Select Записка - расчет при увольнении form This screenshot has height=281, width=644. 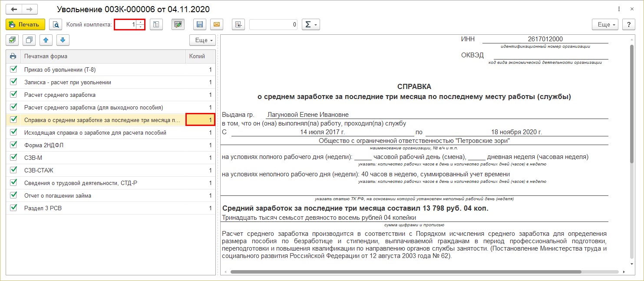(x=111, y=83)
